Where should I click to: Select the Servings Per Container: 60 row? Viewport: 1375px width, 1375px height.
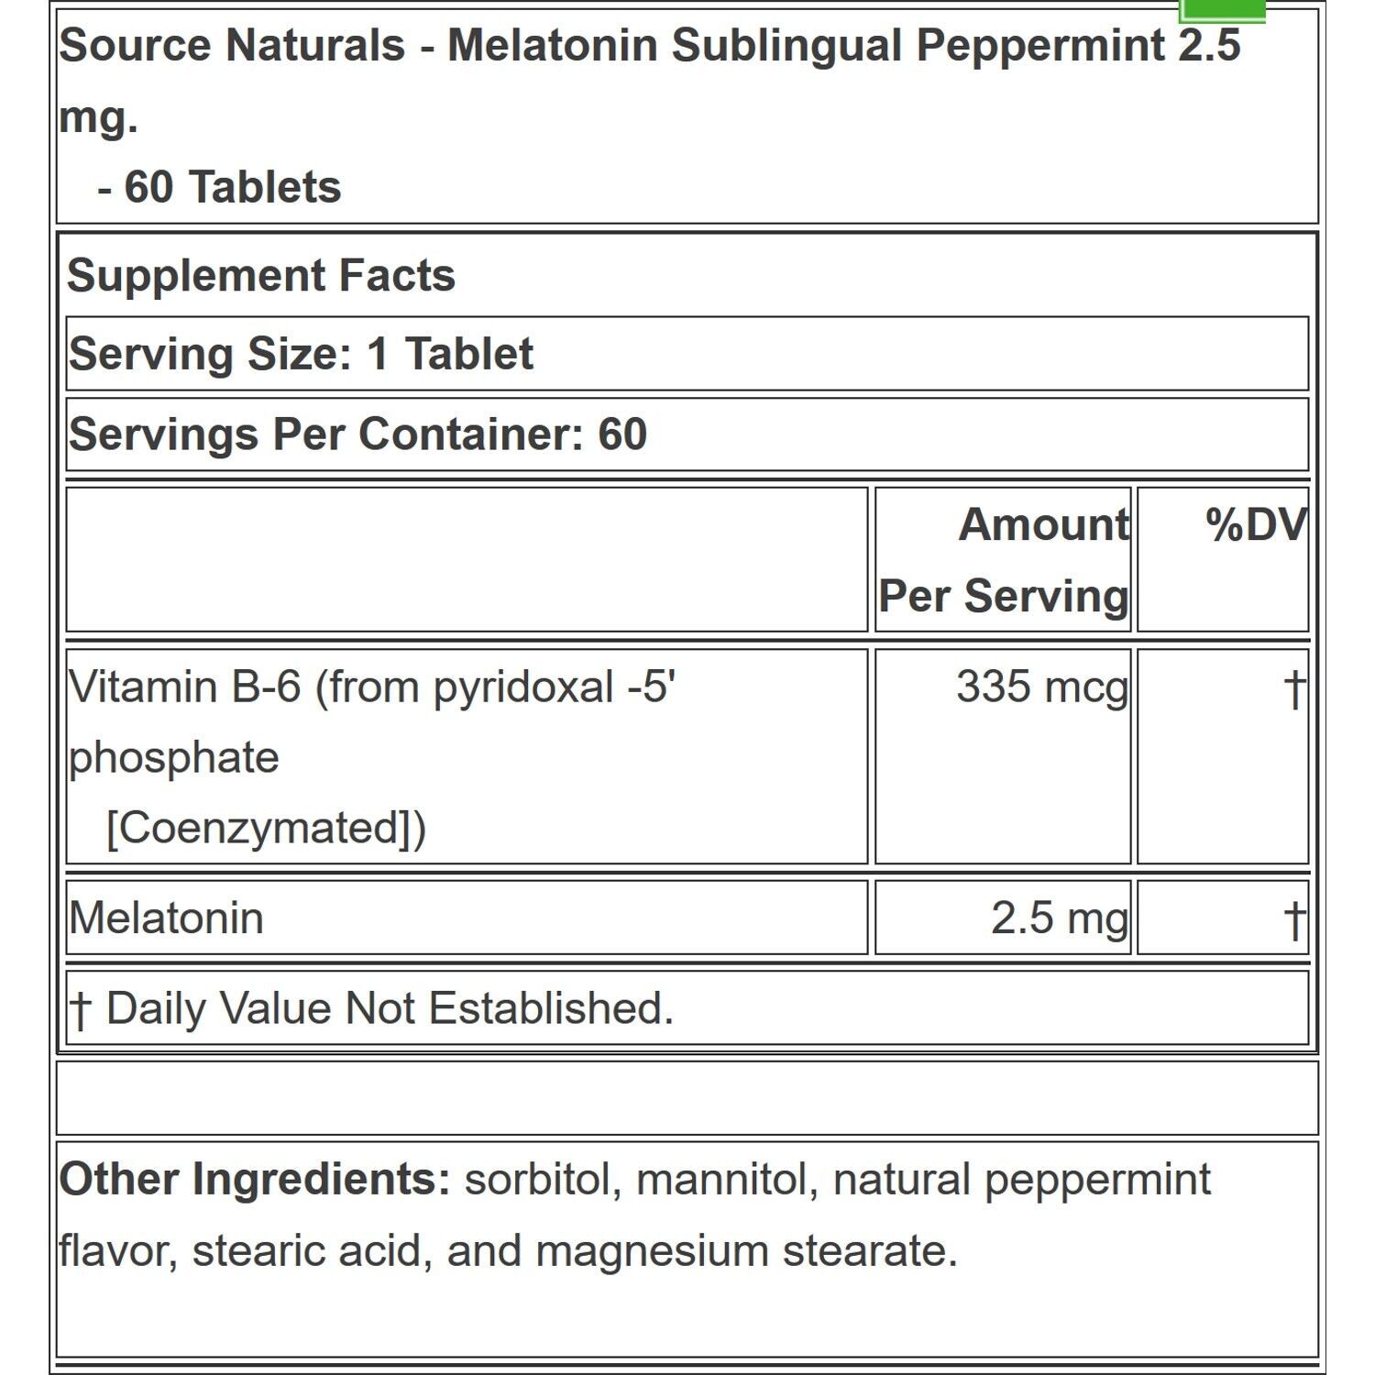687,434
